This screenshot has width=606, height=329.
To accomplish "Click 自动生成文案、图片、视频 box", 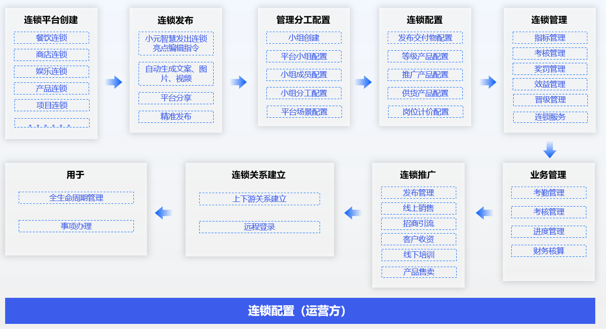I will (176, 74).
